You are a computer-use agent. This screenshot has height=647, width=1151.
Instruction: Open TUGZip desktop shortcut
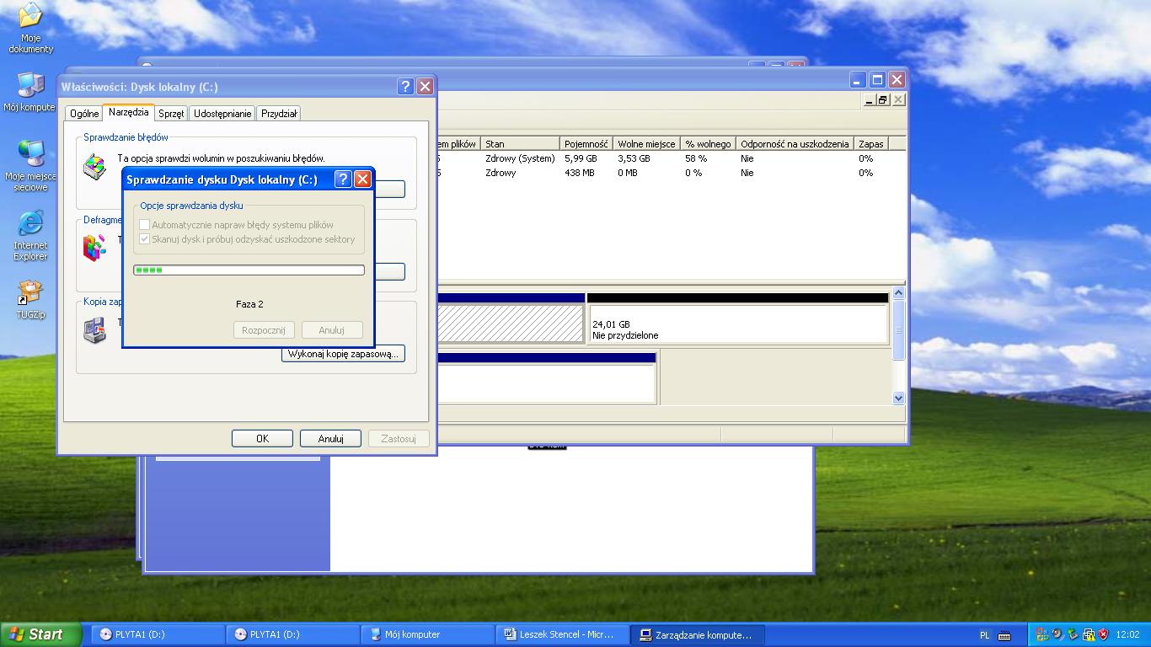30,300
